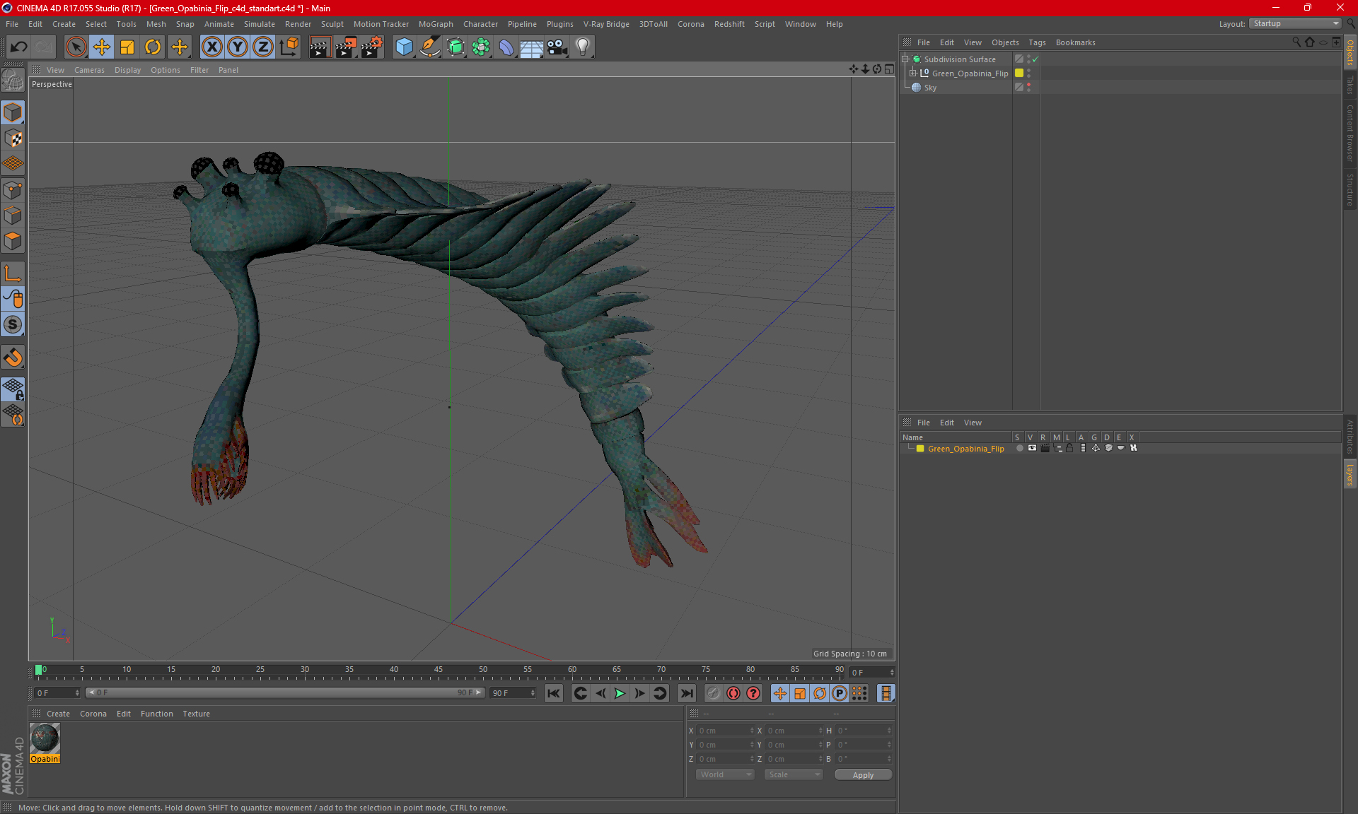The height and width of the screenshot is (814, 1358).
Task: Open viewport Display menu
Action: tap(127, 70)
